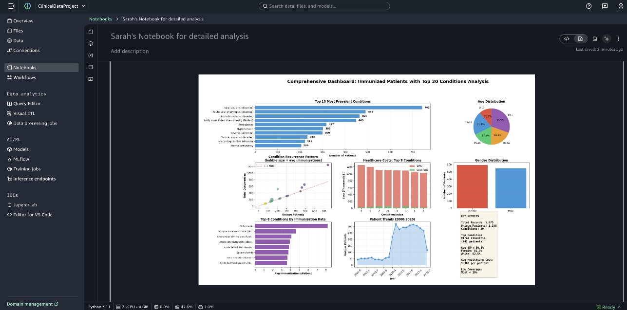Open the help icon in header
Screen dimensions: 627x310
(x=589, y=6)
